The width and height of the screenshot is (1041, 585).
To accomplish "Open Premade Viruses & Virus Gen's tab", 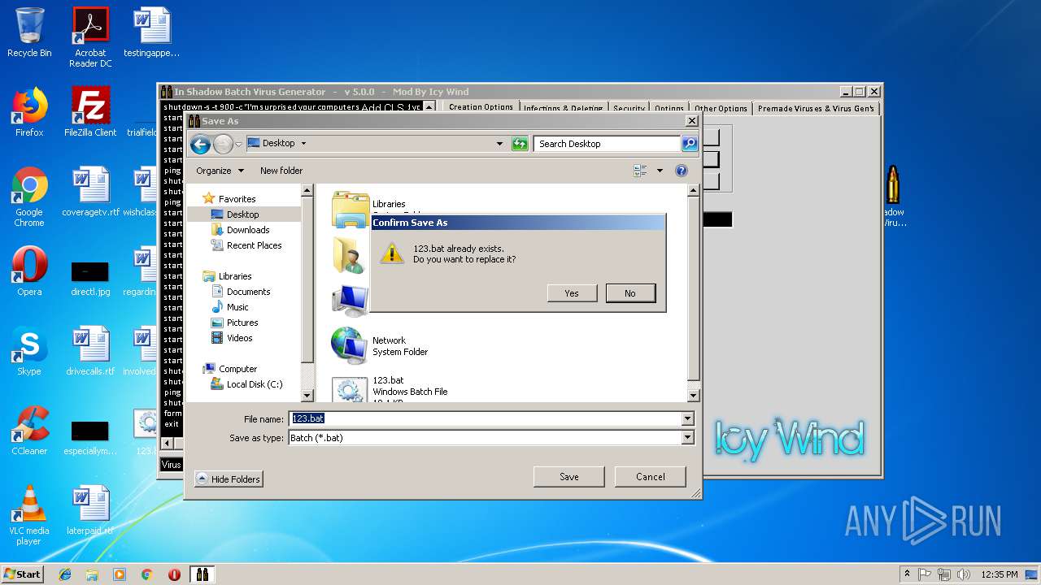I will [x=816, y=108].
